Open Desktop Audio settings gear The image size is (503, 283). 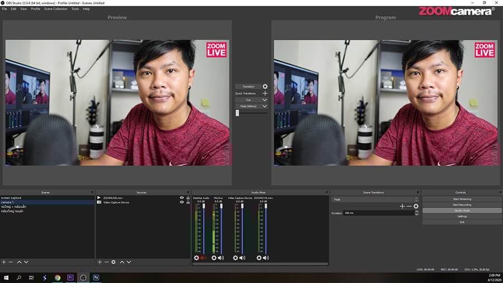point(197,258)
